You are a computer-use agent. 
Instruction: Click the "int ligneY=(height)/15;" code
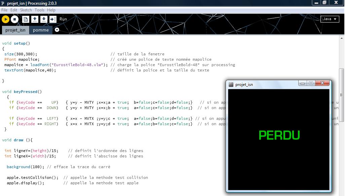point(32,151)
